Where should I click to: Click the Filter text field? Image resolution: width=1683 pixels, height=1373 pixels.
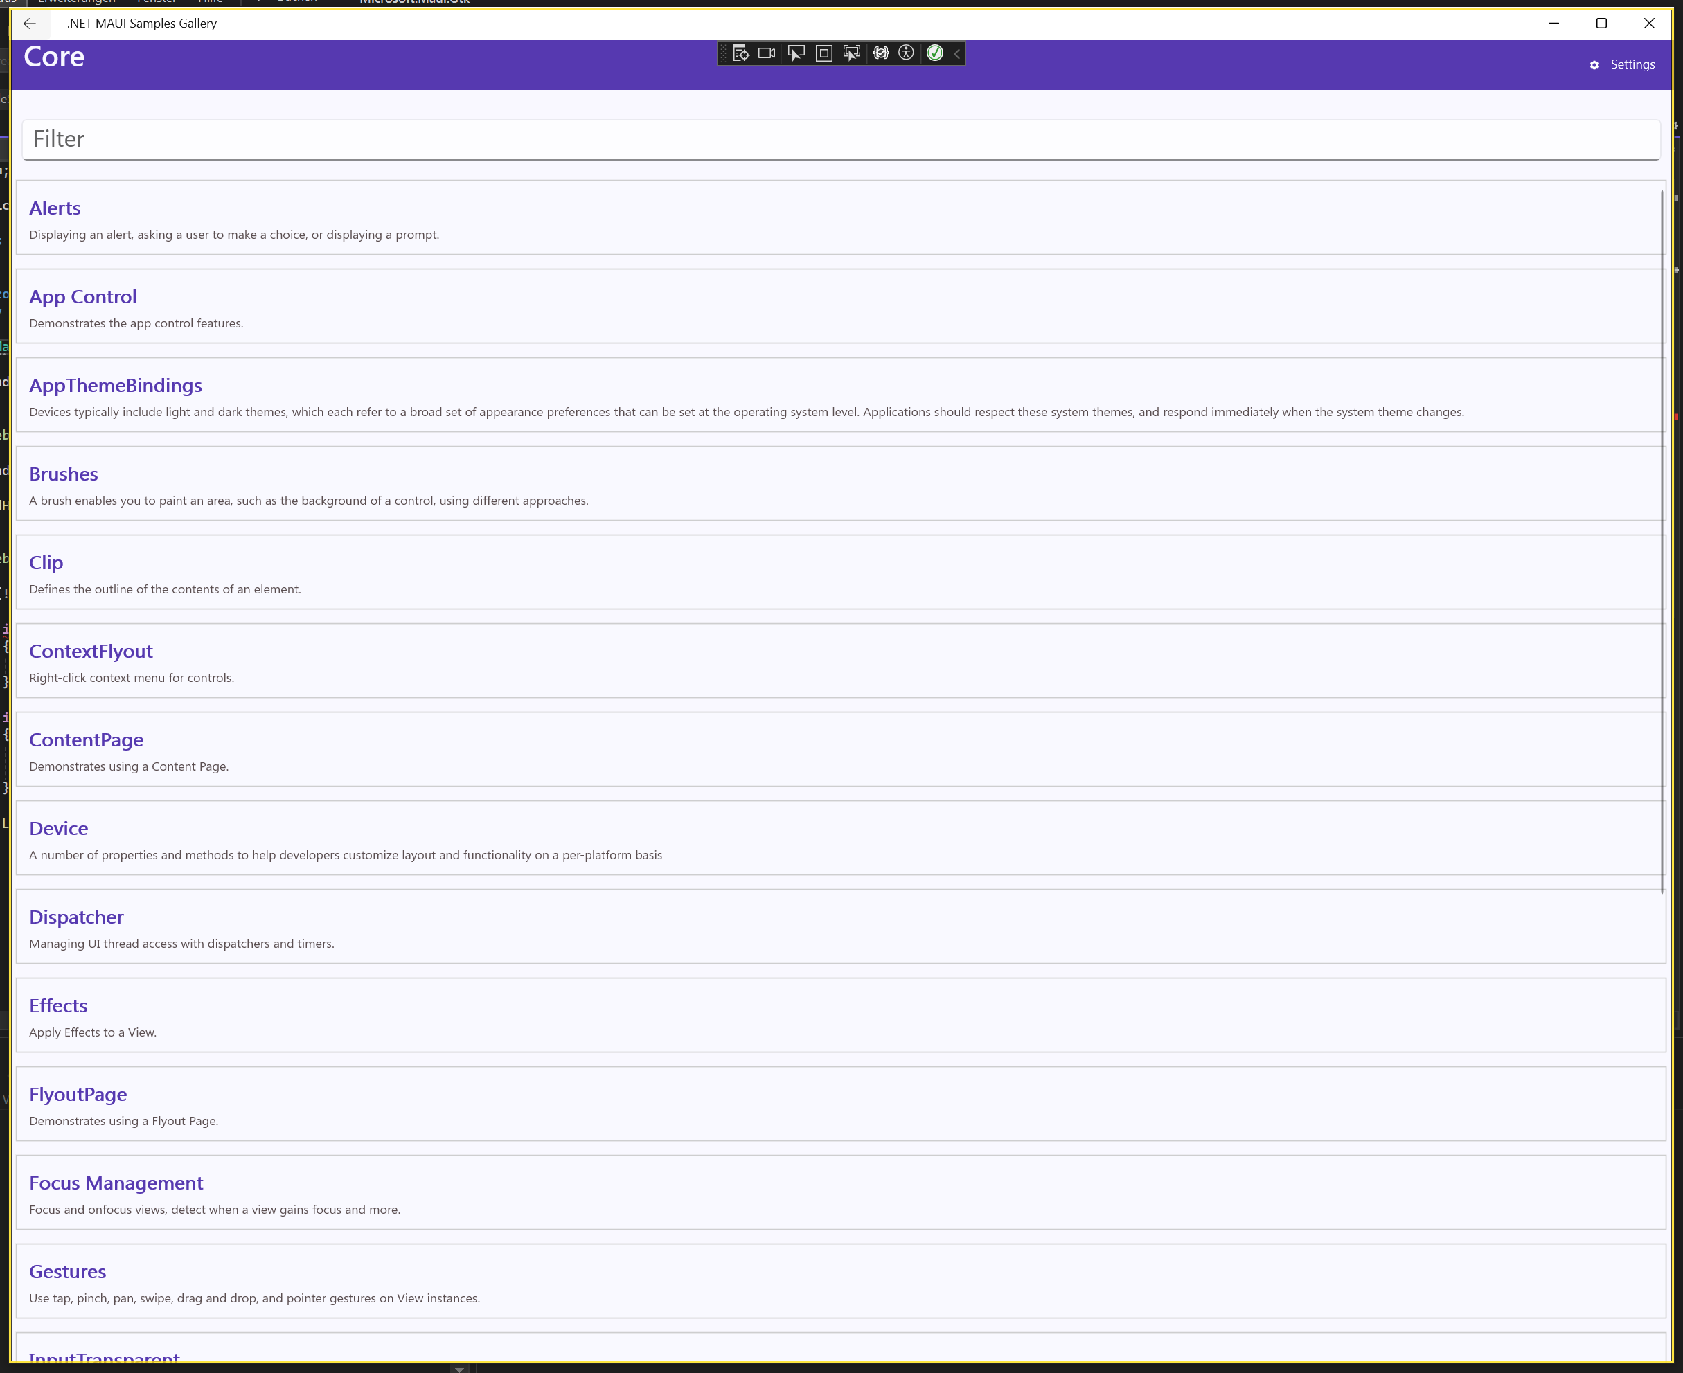tap(840, 139)
